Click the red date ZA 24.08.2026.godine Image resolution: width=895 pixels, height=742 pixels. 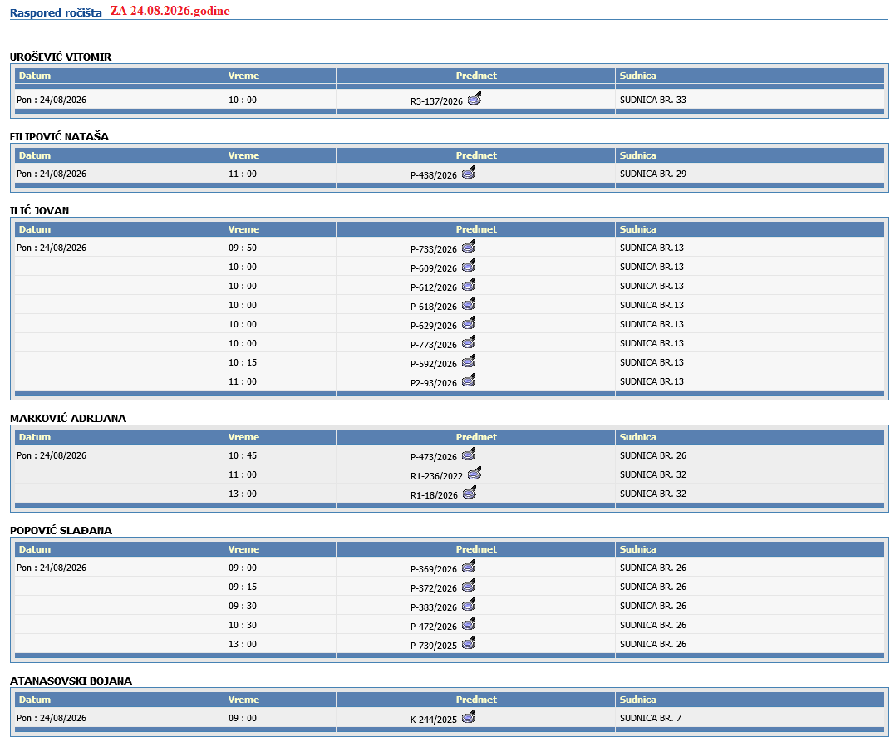[170, 11]
